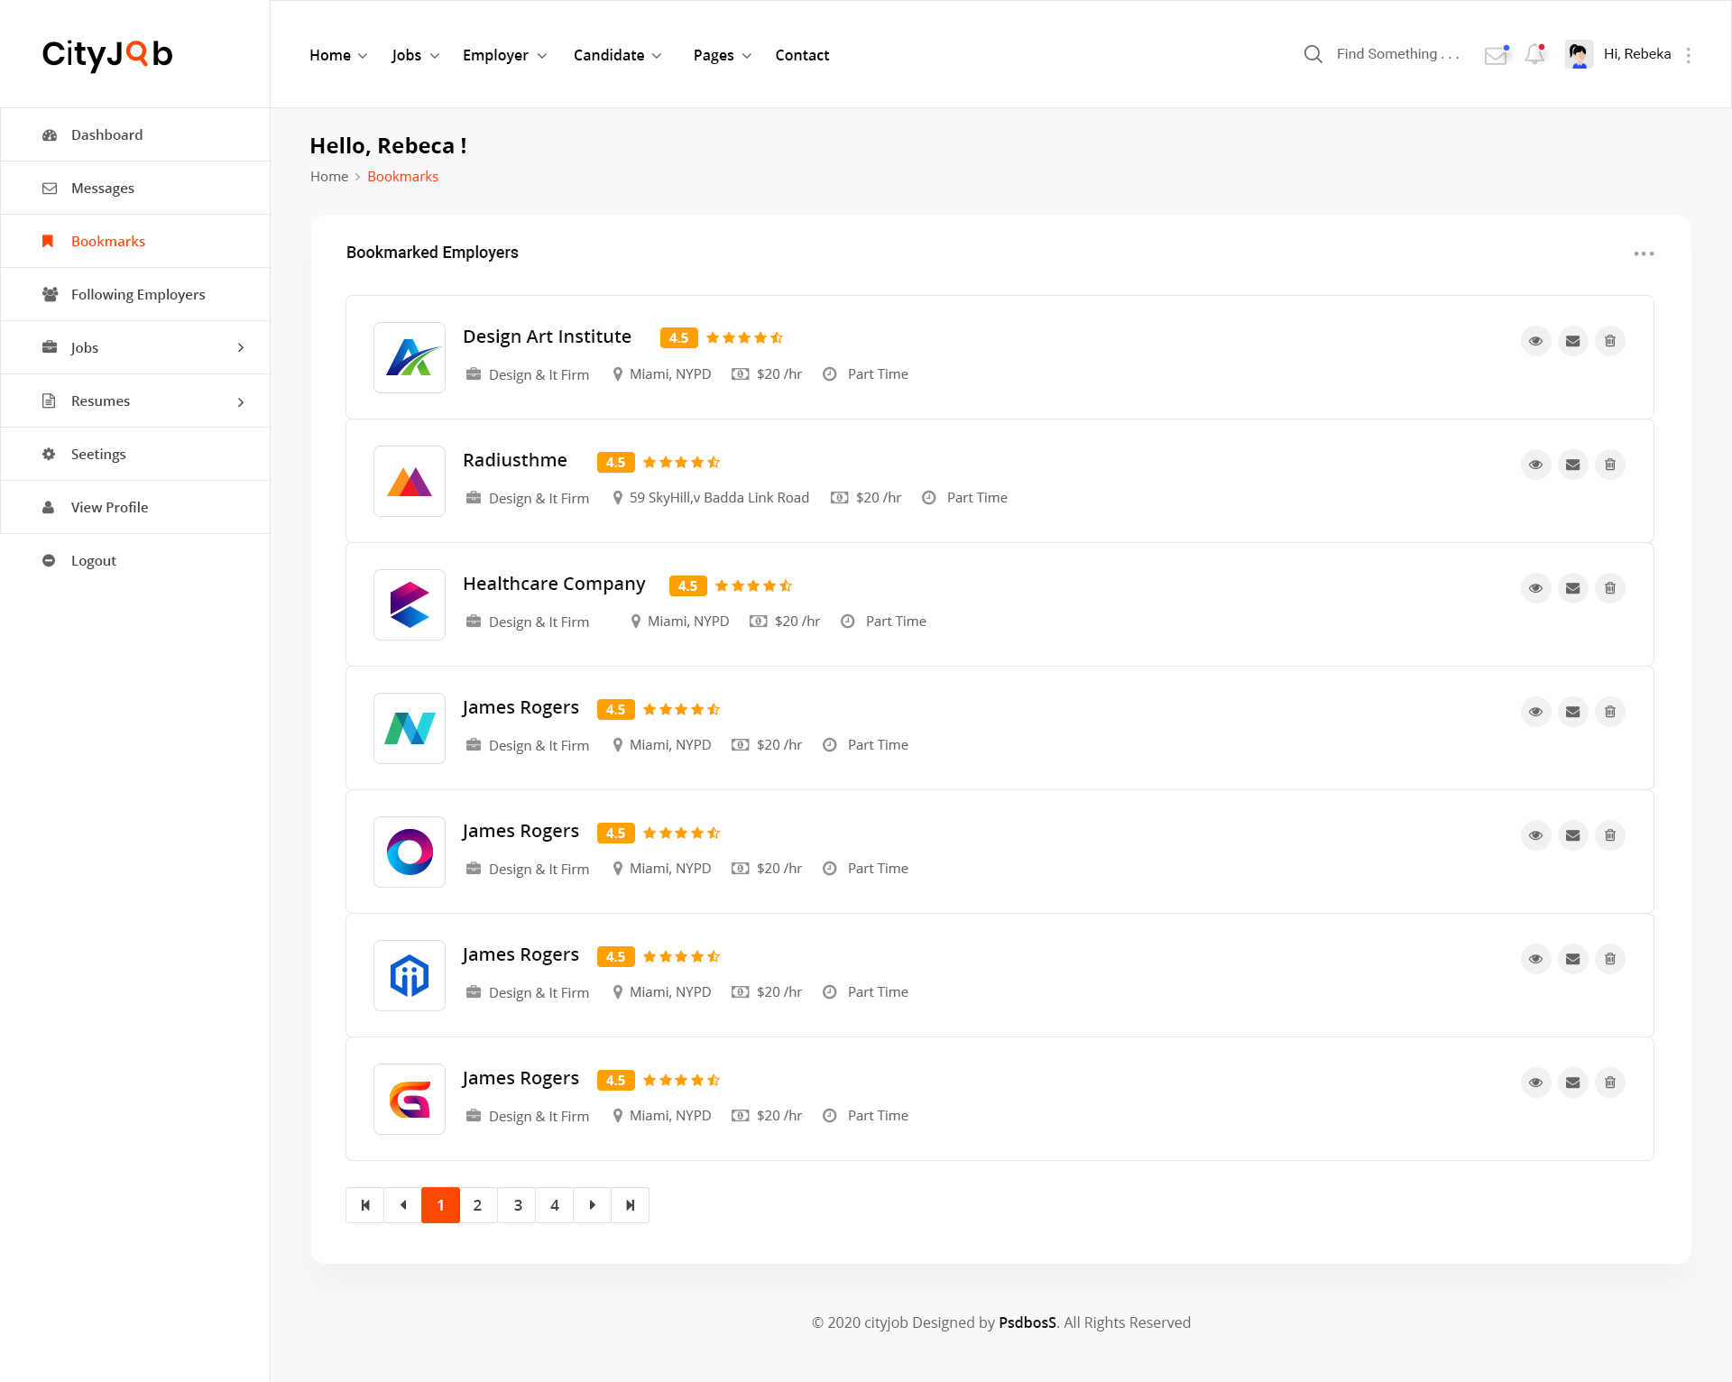Jump to the last page of results

point(630,1205)
